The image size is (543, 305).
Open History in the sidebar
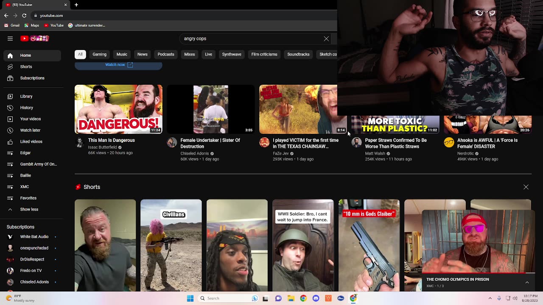tap(32, 108)
